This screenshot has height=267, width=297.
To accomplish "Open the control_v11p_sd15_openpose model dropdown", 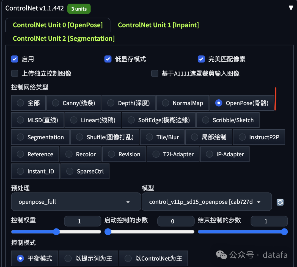I will (x=207, y=202).
